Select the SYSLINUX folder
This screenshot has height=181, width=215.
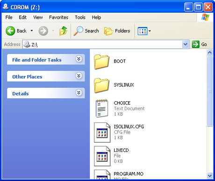click(x=114, y=85)
